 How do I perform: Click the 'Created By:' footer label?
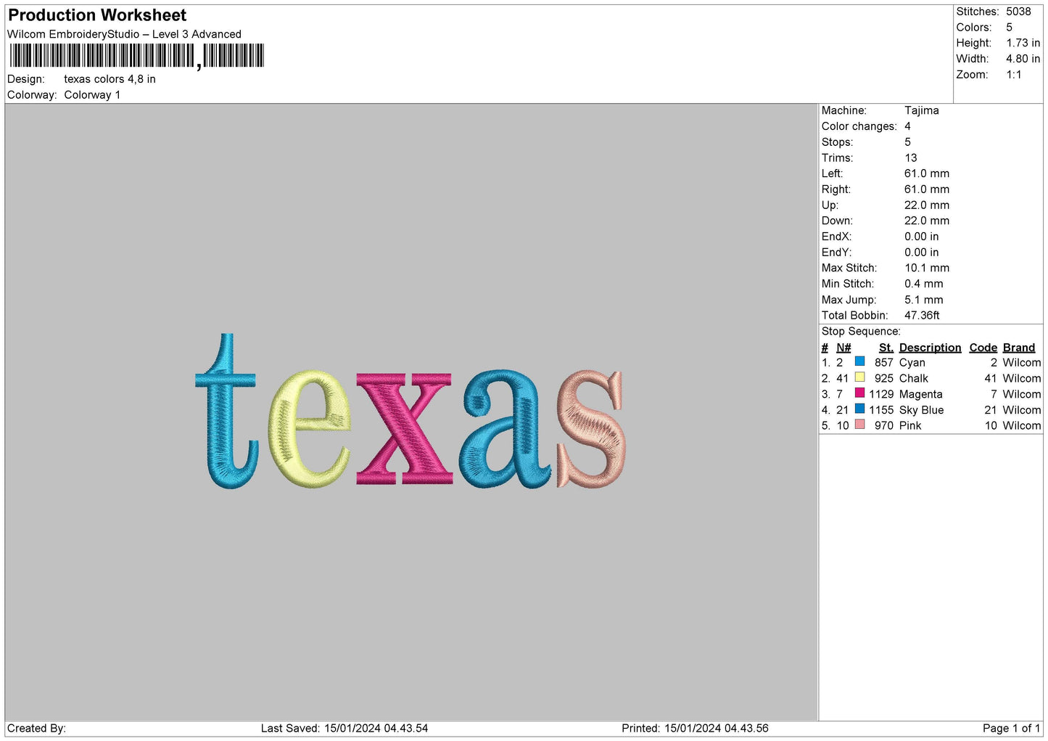36,729
